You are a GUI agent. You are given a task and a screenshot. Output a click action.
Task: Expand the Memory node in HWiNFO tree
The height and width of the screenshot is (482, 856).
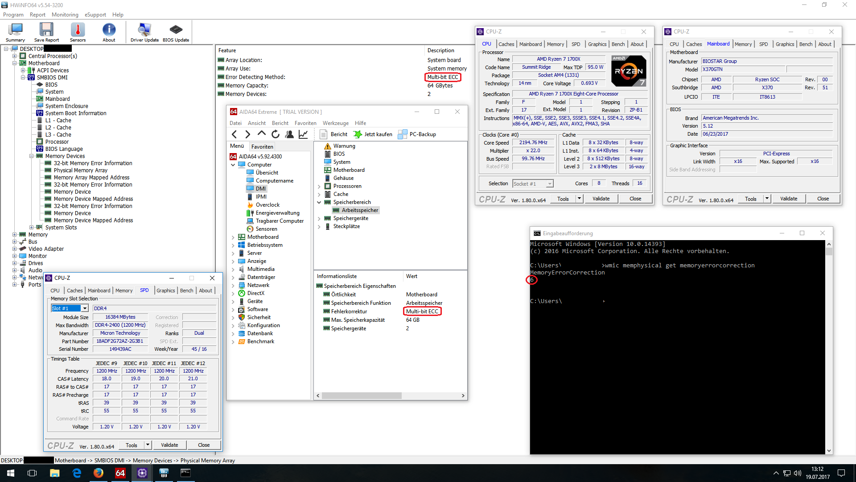[15, 235]
